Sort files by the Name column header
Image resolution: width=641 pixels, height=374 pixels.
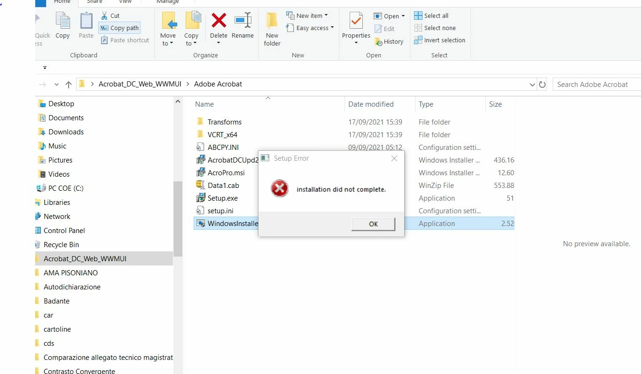(x=204, y=104)
